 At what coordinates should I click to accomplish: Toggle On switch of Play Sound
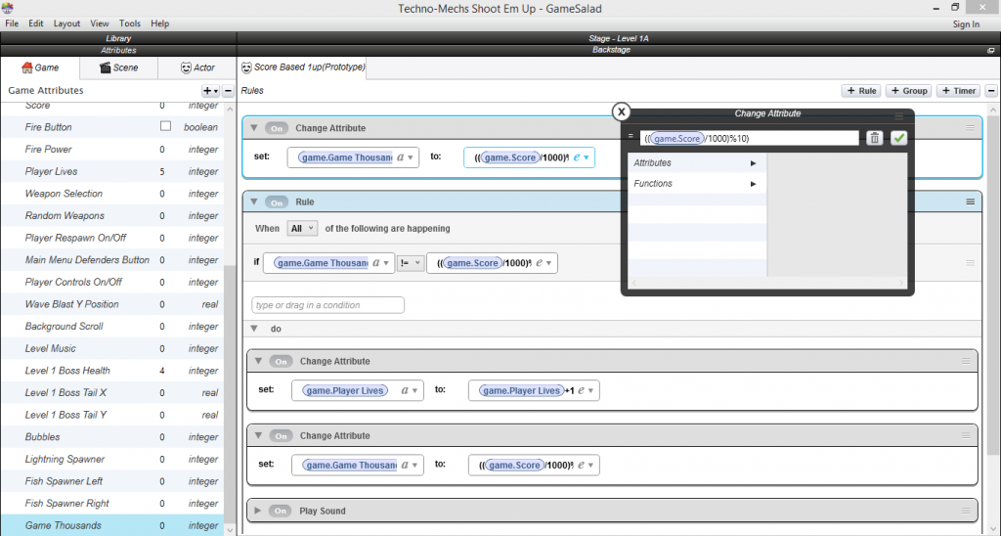coord(281,511)
